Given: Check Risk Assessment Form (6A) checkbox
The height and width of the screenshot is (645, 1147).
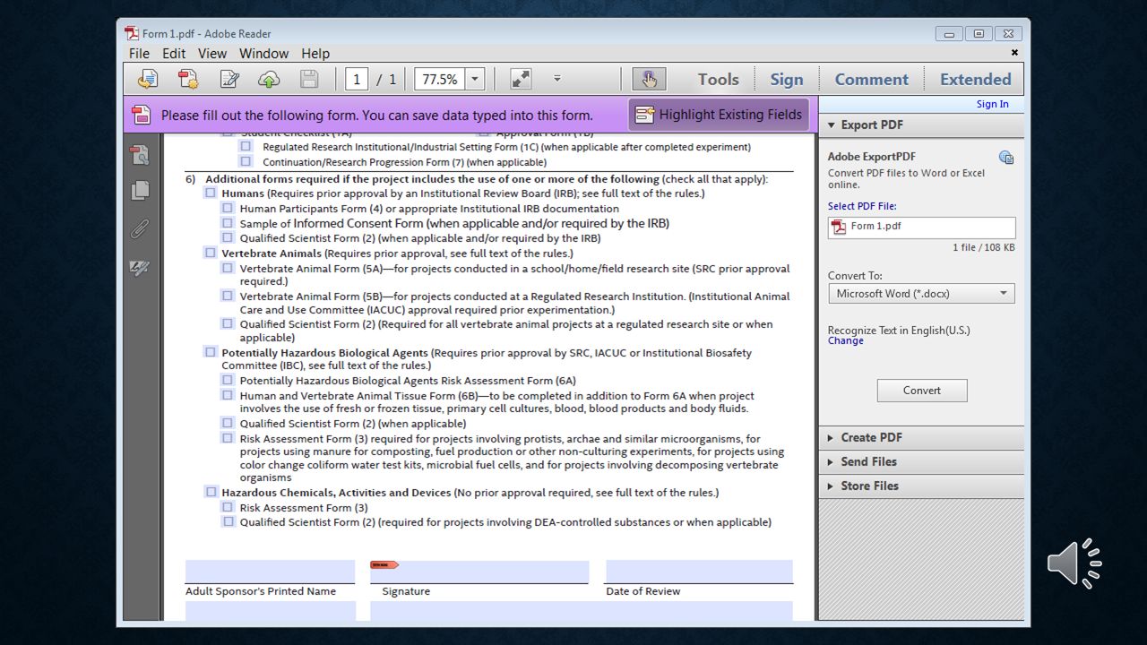Looking at the screenshot, I should click(x=229, y=380).
